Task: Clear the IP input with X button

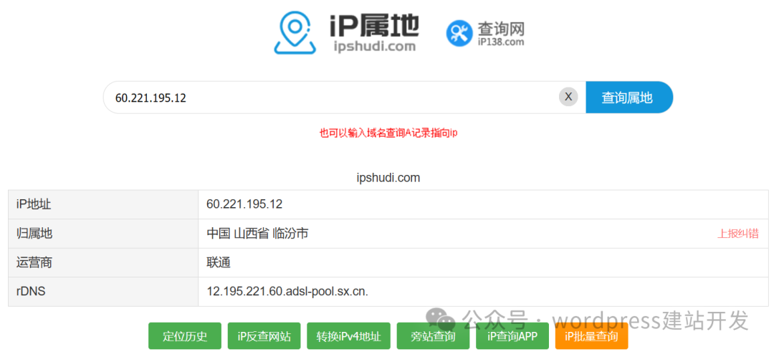Action: pos(568,97)
